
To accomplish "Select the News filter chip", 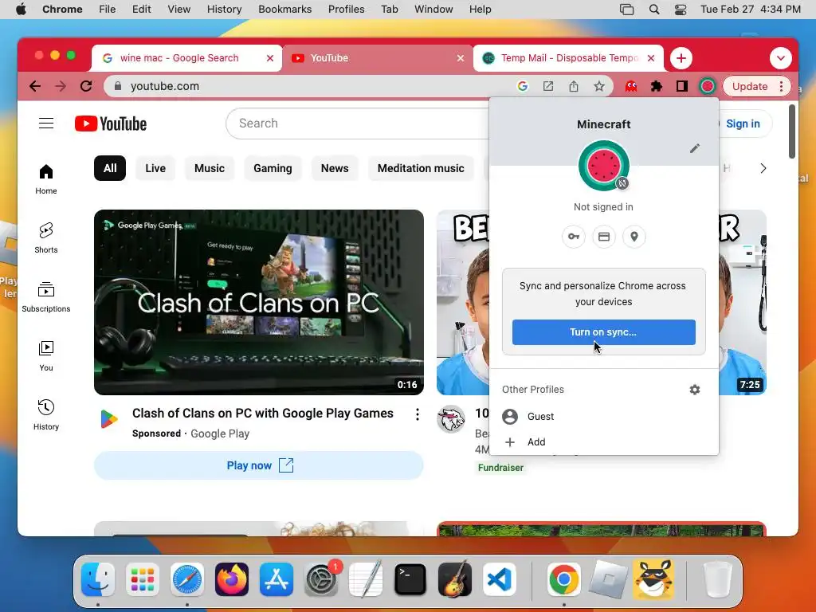I will click(335, 168).
